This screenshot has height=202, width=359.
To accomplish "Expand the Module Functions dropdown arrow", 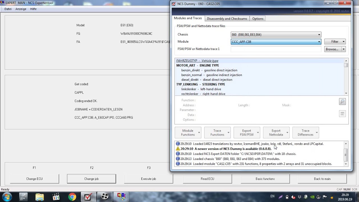I will 199,133.
